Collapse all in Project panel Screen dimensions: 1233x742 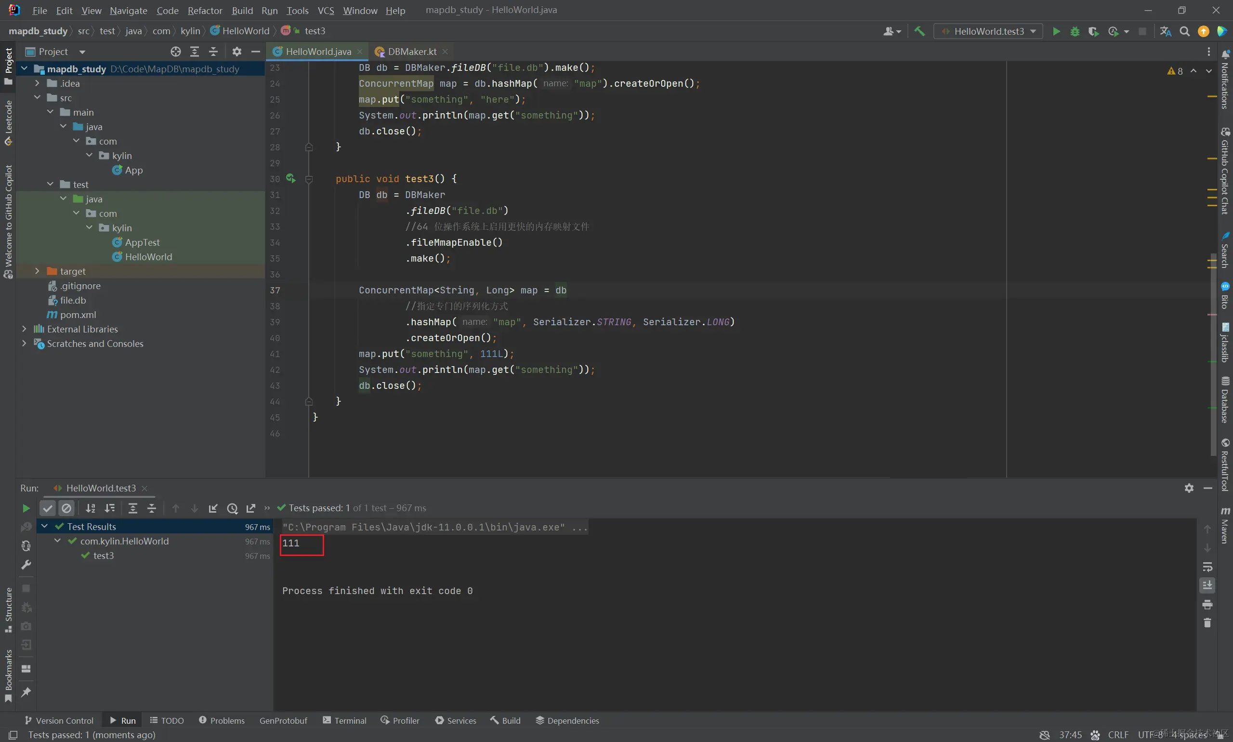[213, 52]
